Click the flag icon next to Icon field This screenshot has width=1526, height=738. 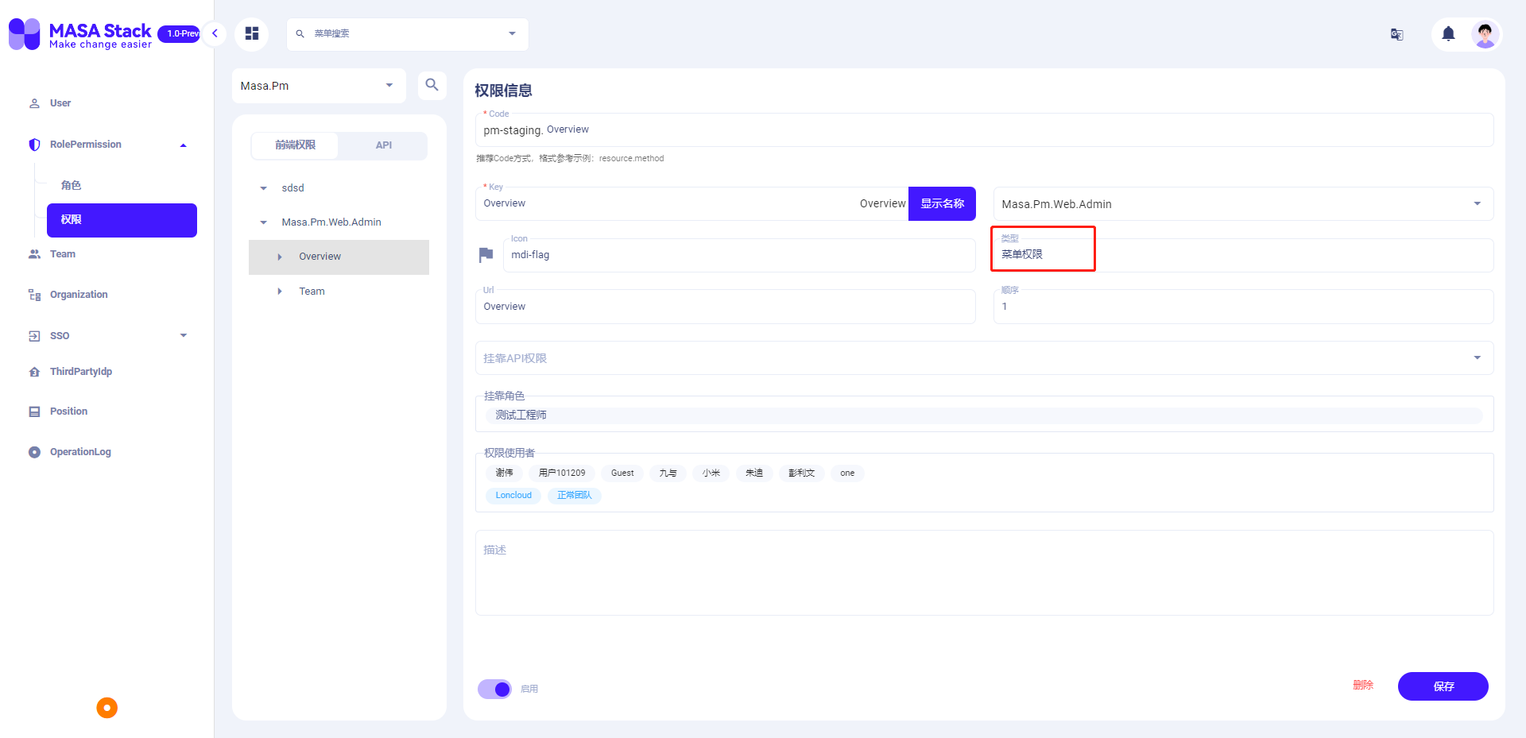pos(486,254)
